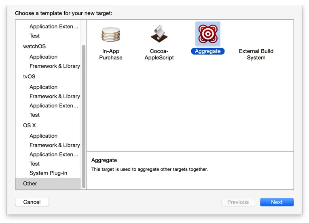Click the blue Next button

[x=277, y=202]
